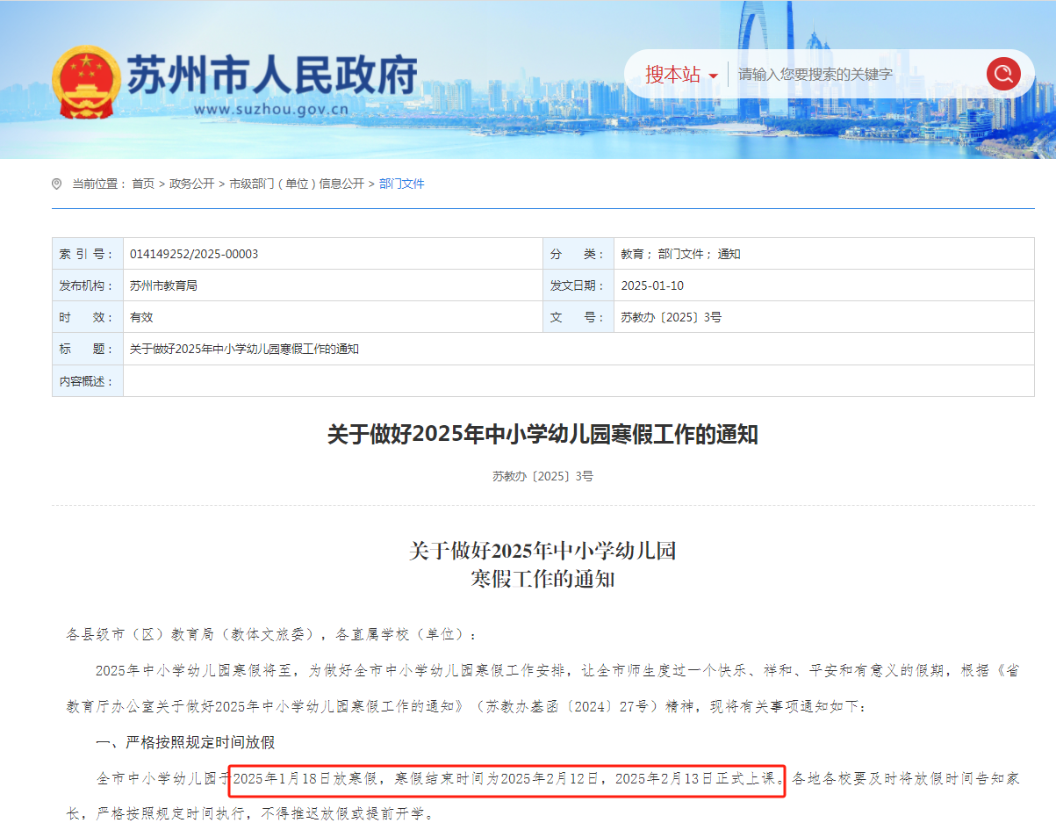Click the 发文日期 value 2025-01-10
Screen dimensions: 1056x823
pos(651,285)
